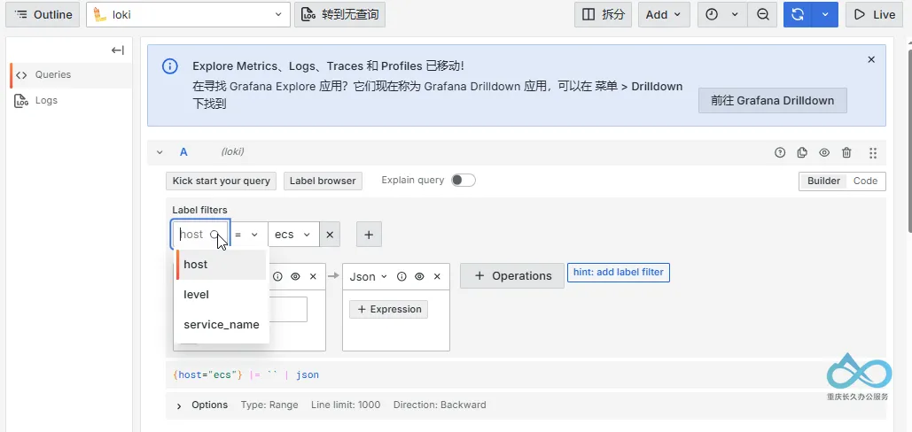Toggle the Explain query switch
This screenshot has height=432, width=912.
(464, 180)
